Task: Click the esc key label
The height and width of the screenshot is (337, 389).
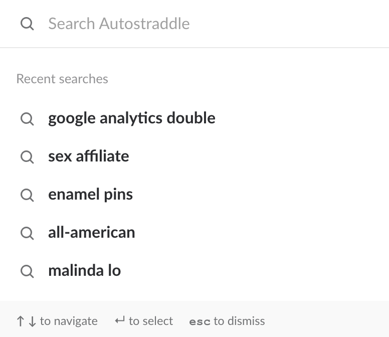Action: (200, 322)
